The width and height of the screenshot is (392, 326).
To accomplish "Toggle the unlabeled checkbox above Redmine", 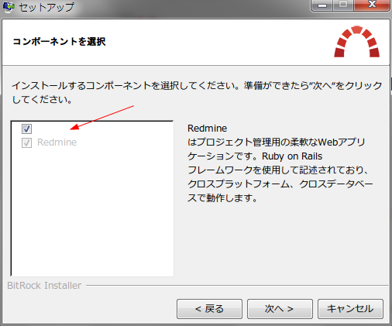I will coord(26,129).
